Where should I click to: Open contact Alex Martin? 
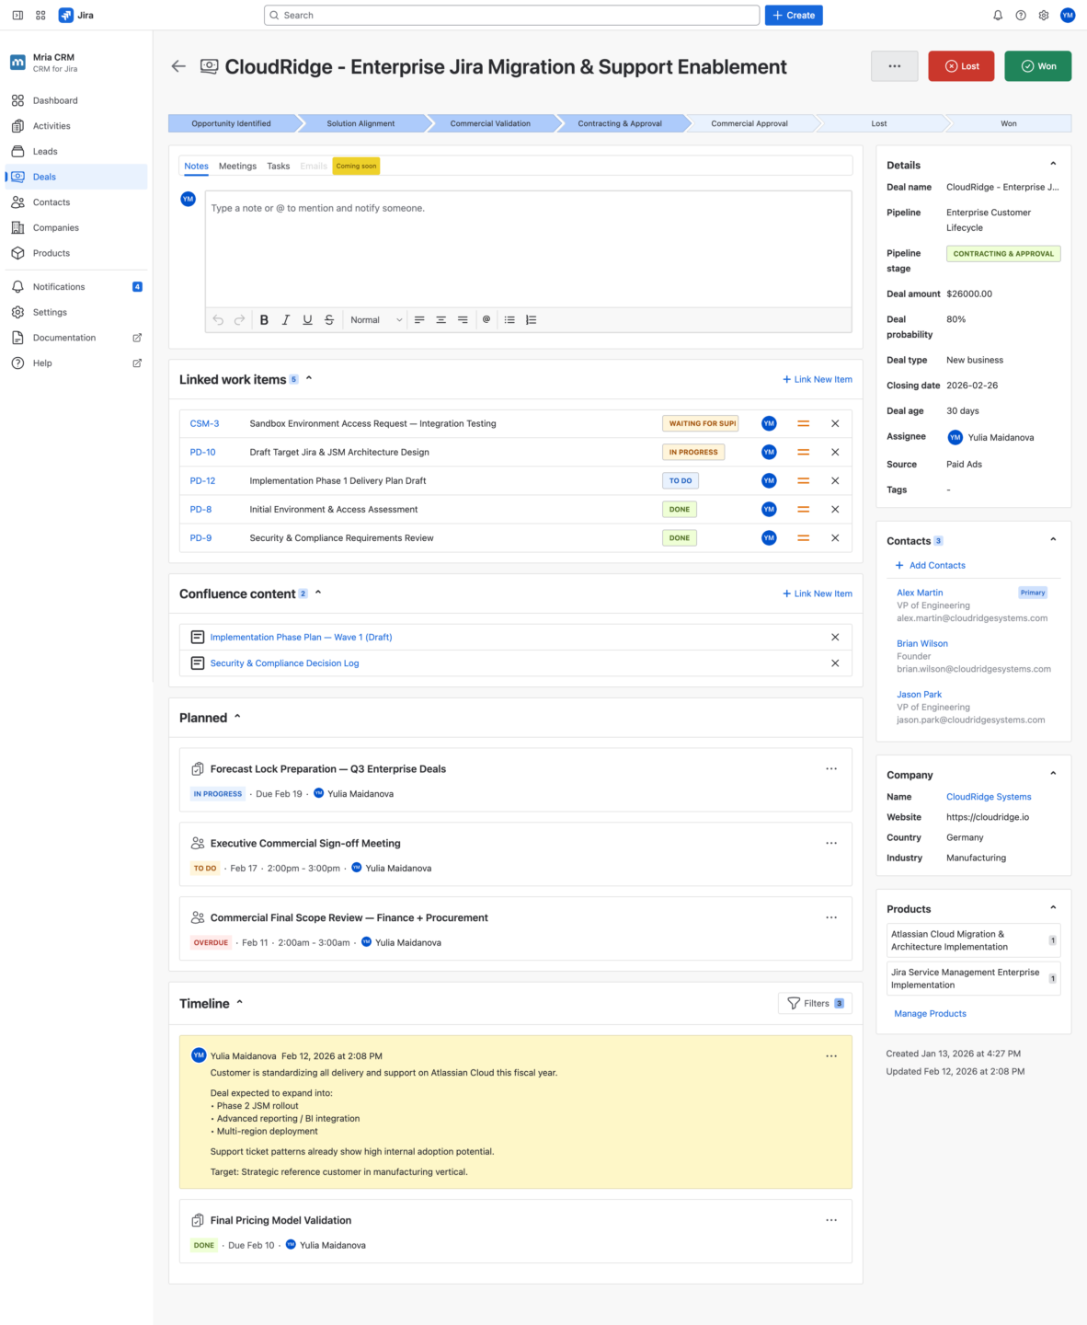click(x=920, y=593)
